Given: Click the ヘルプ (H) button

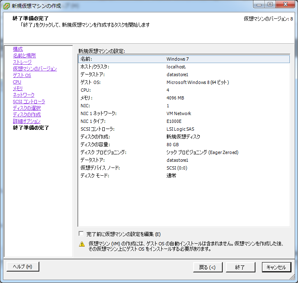Looking at the screenshot, I should coord(23,267).
